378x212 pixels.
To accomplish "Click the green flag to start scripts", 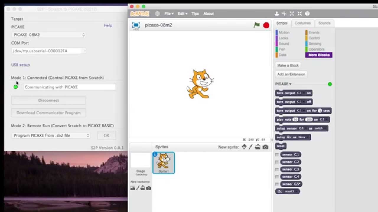I will tap(257, 25).
